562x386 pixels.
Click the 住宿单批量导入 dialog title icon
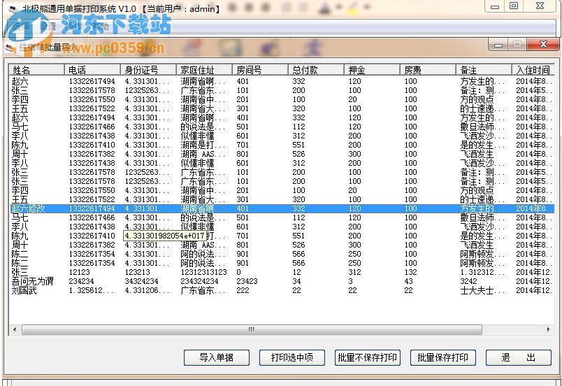10,48
